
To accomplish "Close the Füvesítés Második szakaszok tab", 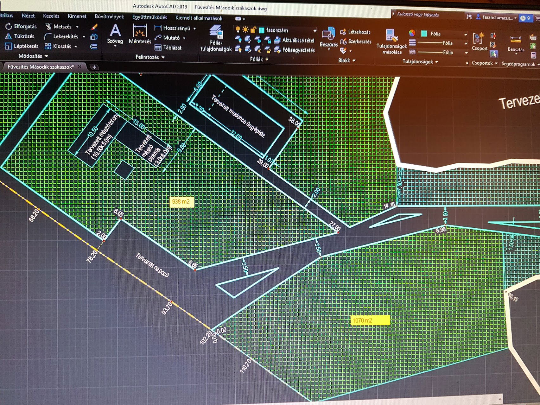I will coord(80,67).
